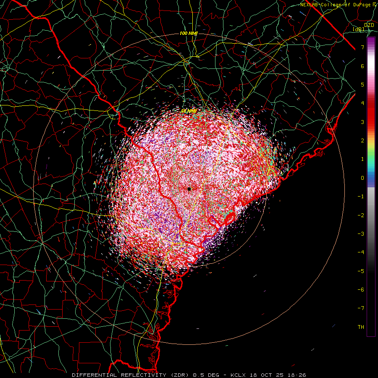Click the '1' value on color scale
The width and height of the screenshot is (378, 378).
pos(362,159)
